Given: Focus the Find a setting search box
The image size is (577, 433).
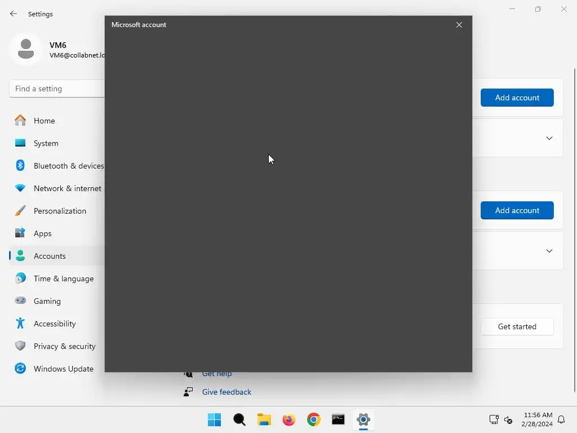Looking at the screenshot, I should [57, 89].
